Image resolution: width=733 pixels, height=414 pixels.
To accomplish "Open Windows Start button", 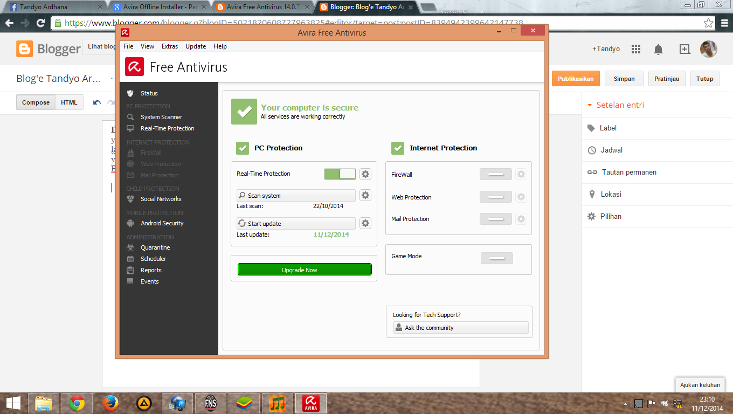I will pyautogui.click(x=13, y=403).
